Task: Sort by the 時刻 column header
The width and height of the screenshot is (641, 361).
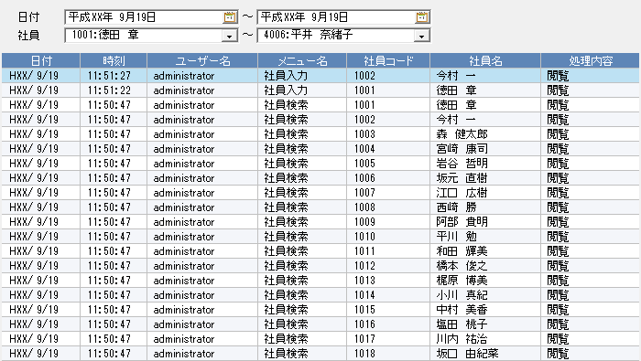Action: point(114,61)
